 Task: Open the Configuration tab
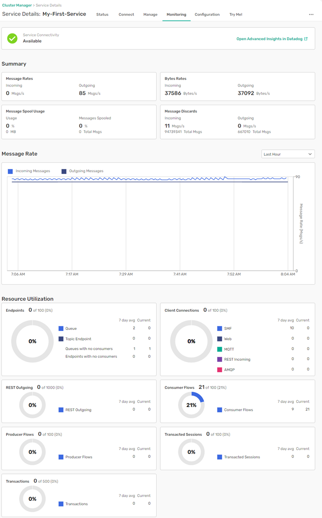click(207, 15)
